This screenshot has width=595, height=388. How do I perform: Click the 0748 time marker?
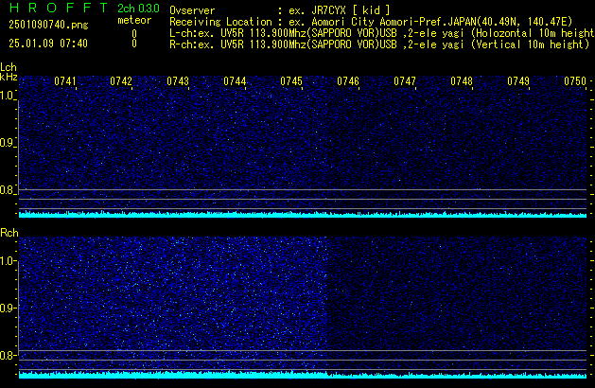462,81
